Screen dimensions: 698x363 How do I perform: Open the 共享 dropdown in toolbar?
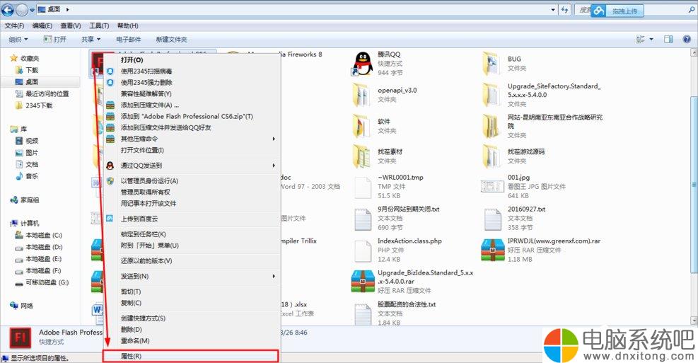point(91,39)
